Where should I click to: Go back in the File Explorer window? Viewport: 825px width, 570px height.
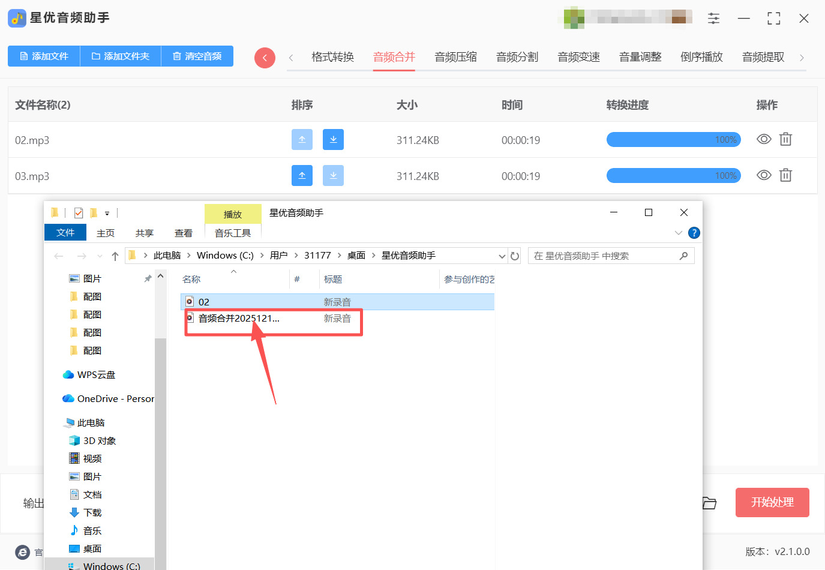59,256
